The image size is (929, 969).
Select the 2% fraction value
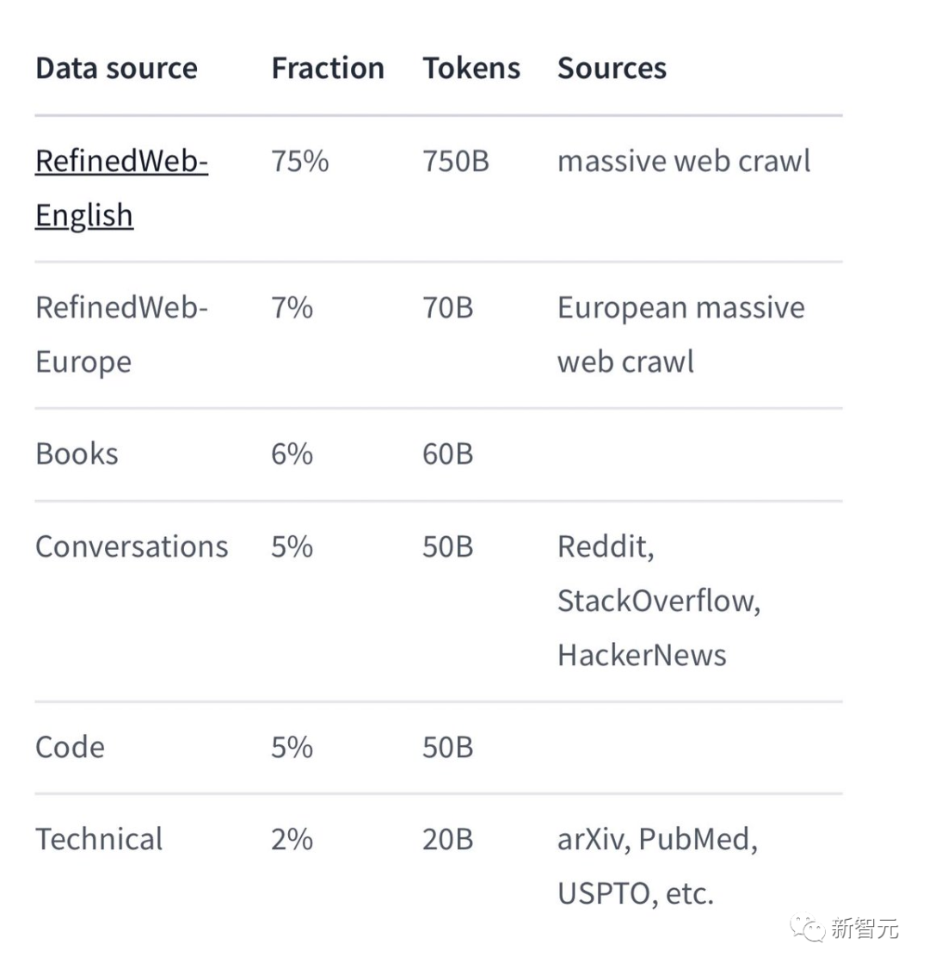pyautogui.click(x=292, y=839)
